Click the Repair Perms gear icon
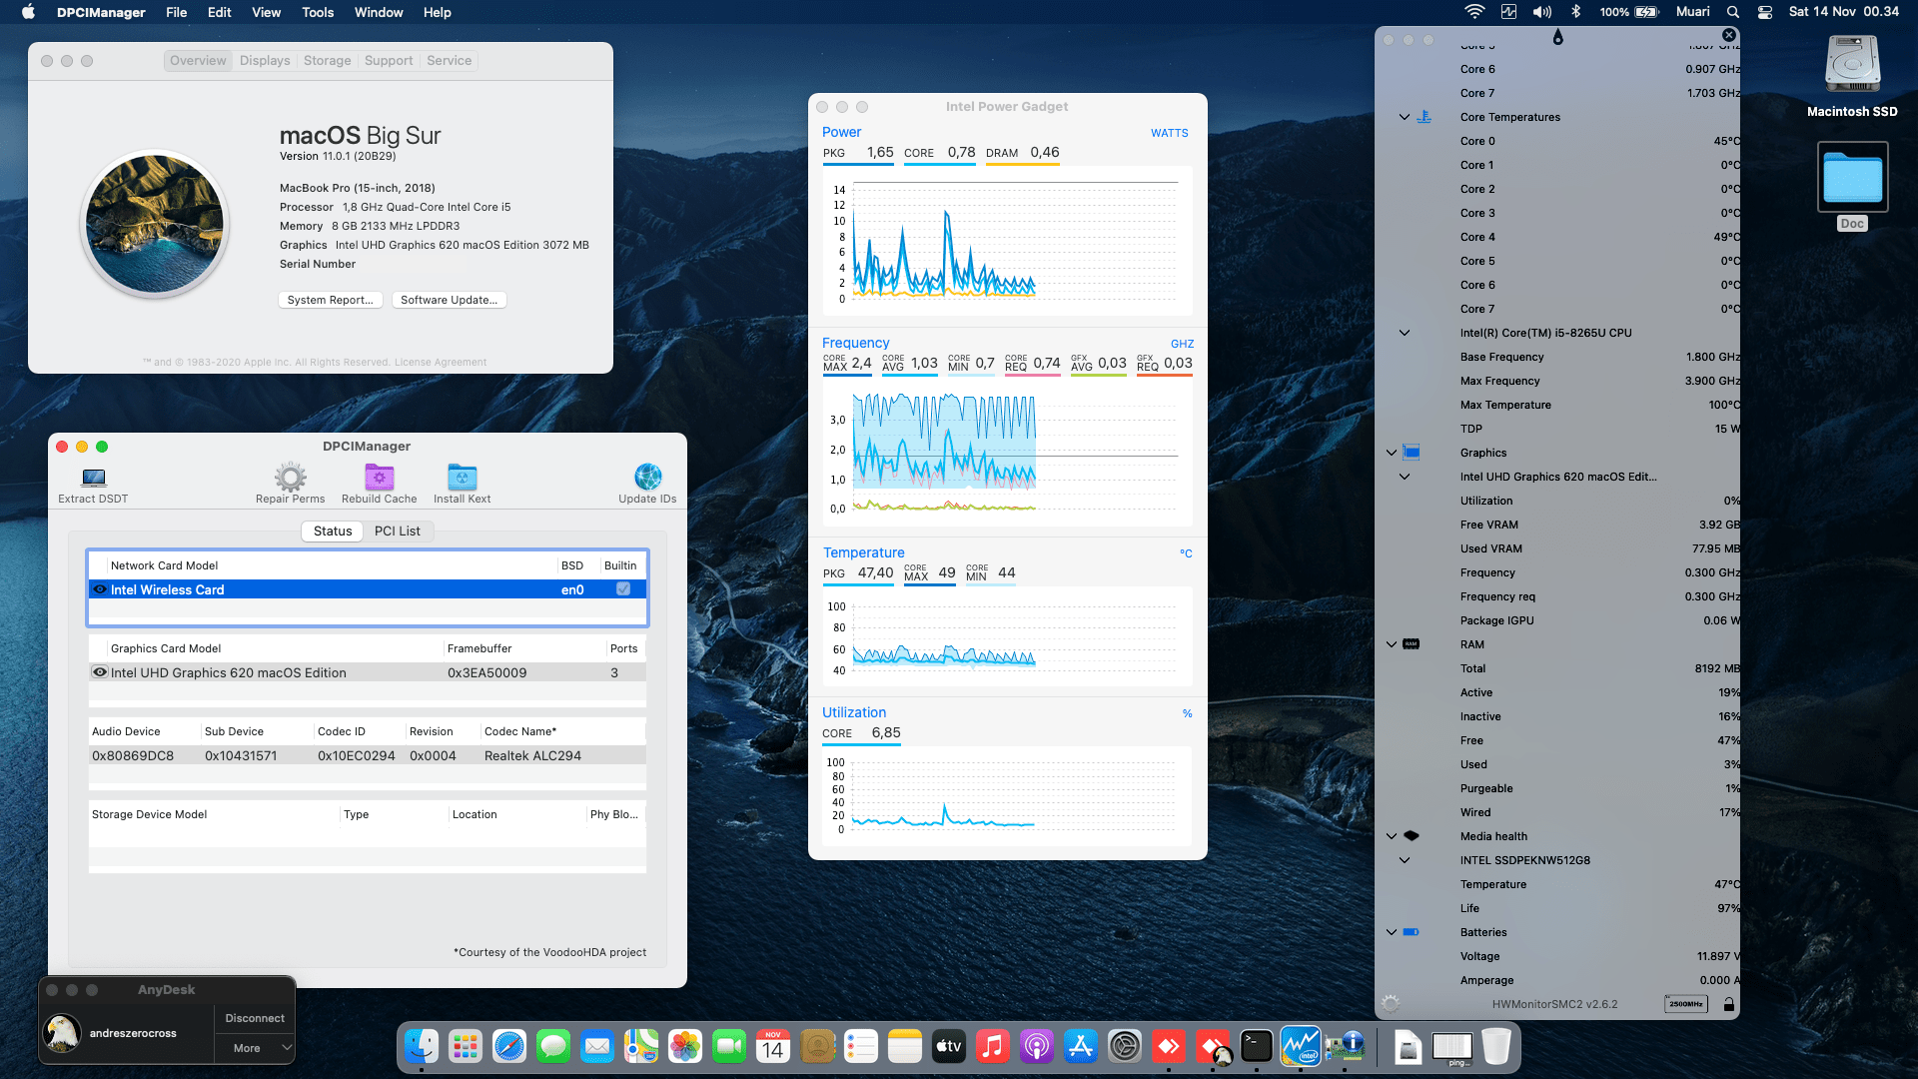Screen dimensions: 1918x1079 (291, 477)
